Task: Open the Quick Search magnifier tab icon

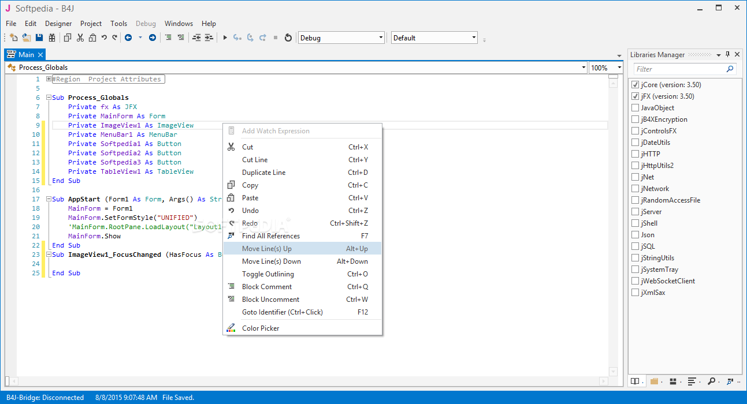Action: pos(711,381)
